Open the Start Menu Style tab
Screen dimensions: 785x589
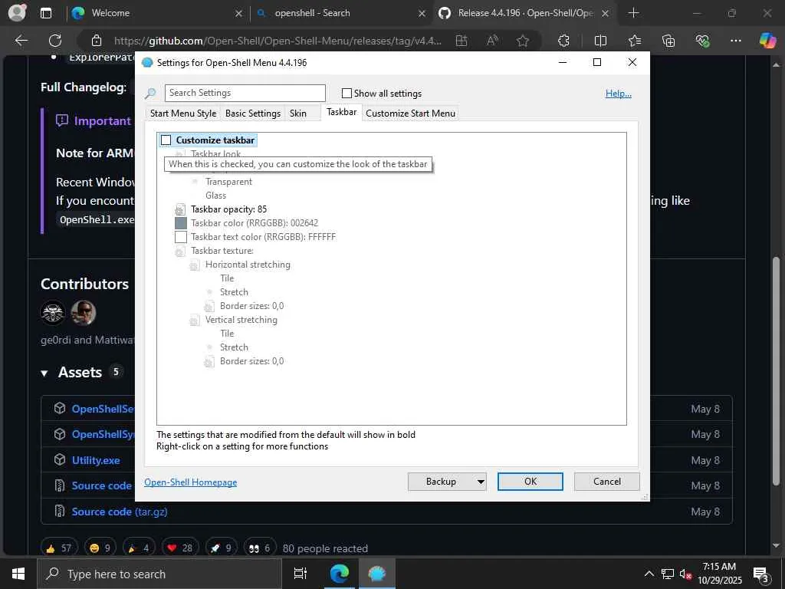click(183, 114)
